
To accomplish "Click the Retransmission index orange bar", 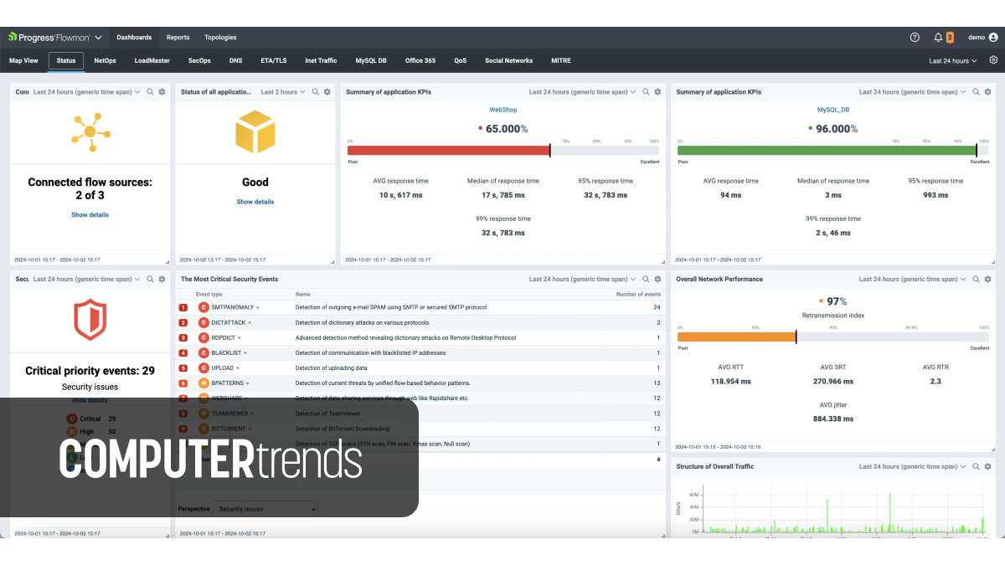I will point(833,337).
